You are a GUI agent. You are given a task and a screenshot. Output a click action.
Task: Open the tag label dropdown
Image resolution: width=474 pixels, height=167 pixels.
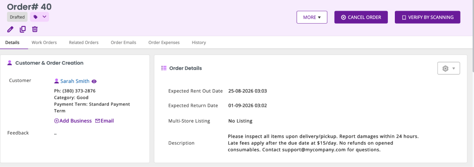pyautogui.click(x=40, y=17)
